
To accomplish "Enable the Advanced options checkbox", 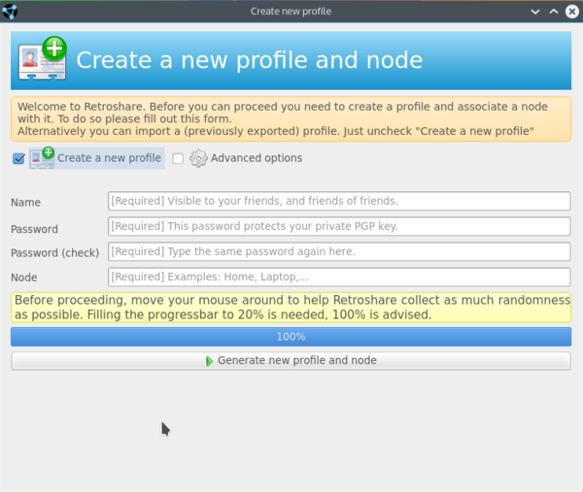I will [178, 159].
